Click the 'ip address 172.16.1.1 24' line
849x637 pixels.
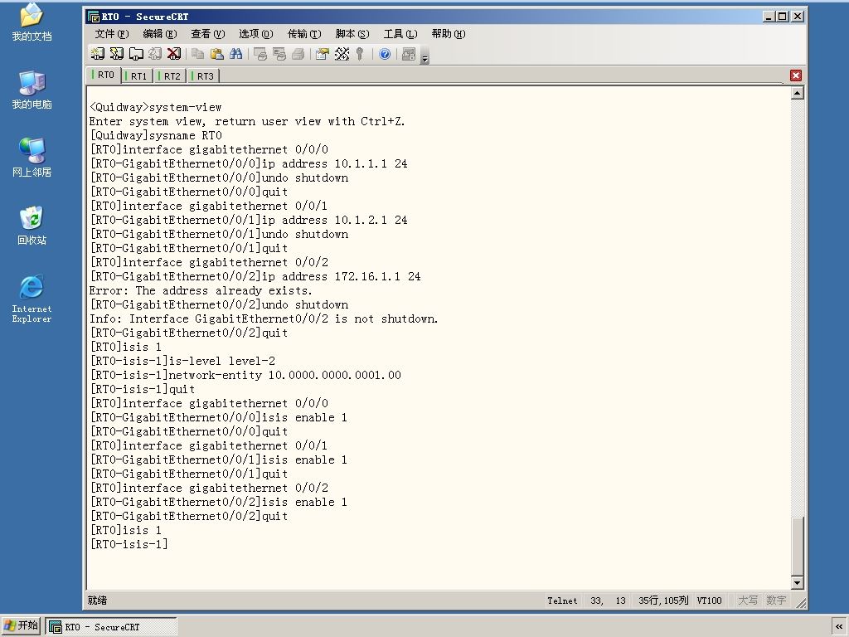pyautogui.click(x=255, y=276)
